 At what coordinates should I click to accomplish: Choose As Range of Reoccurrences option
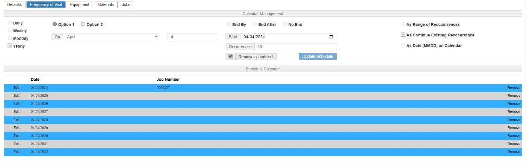[403, 24]
